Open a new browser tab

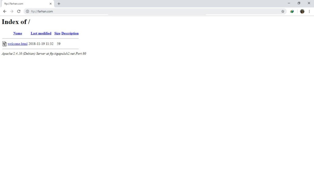tap(59, 3)
